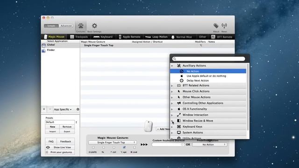Enable the fn modifier checkbox

[103, 147]
